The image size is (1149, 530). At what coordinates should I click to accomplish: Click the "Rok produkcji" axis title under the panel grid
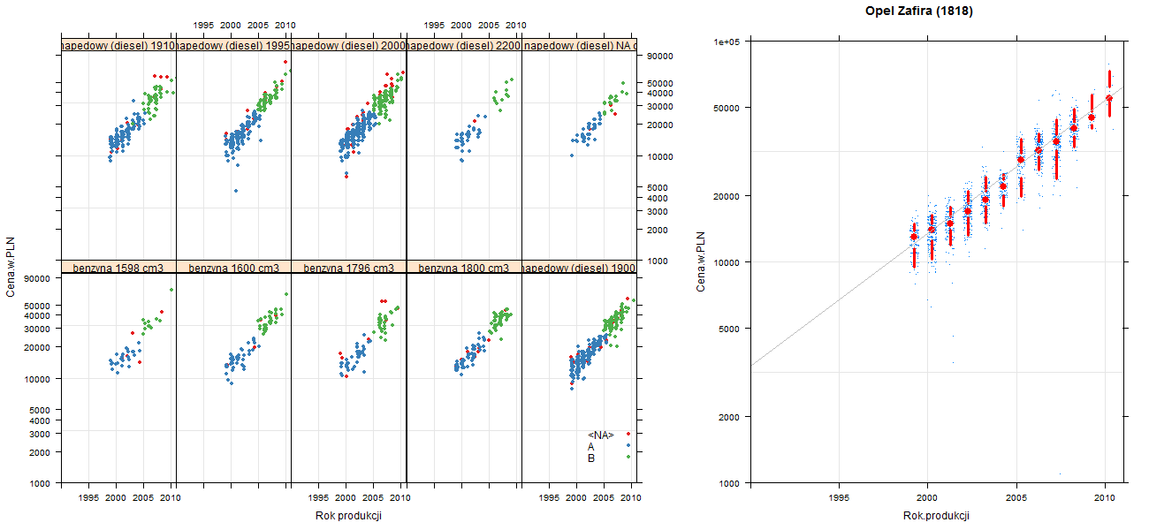coord(348,516)
